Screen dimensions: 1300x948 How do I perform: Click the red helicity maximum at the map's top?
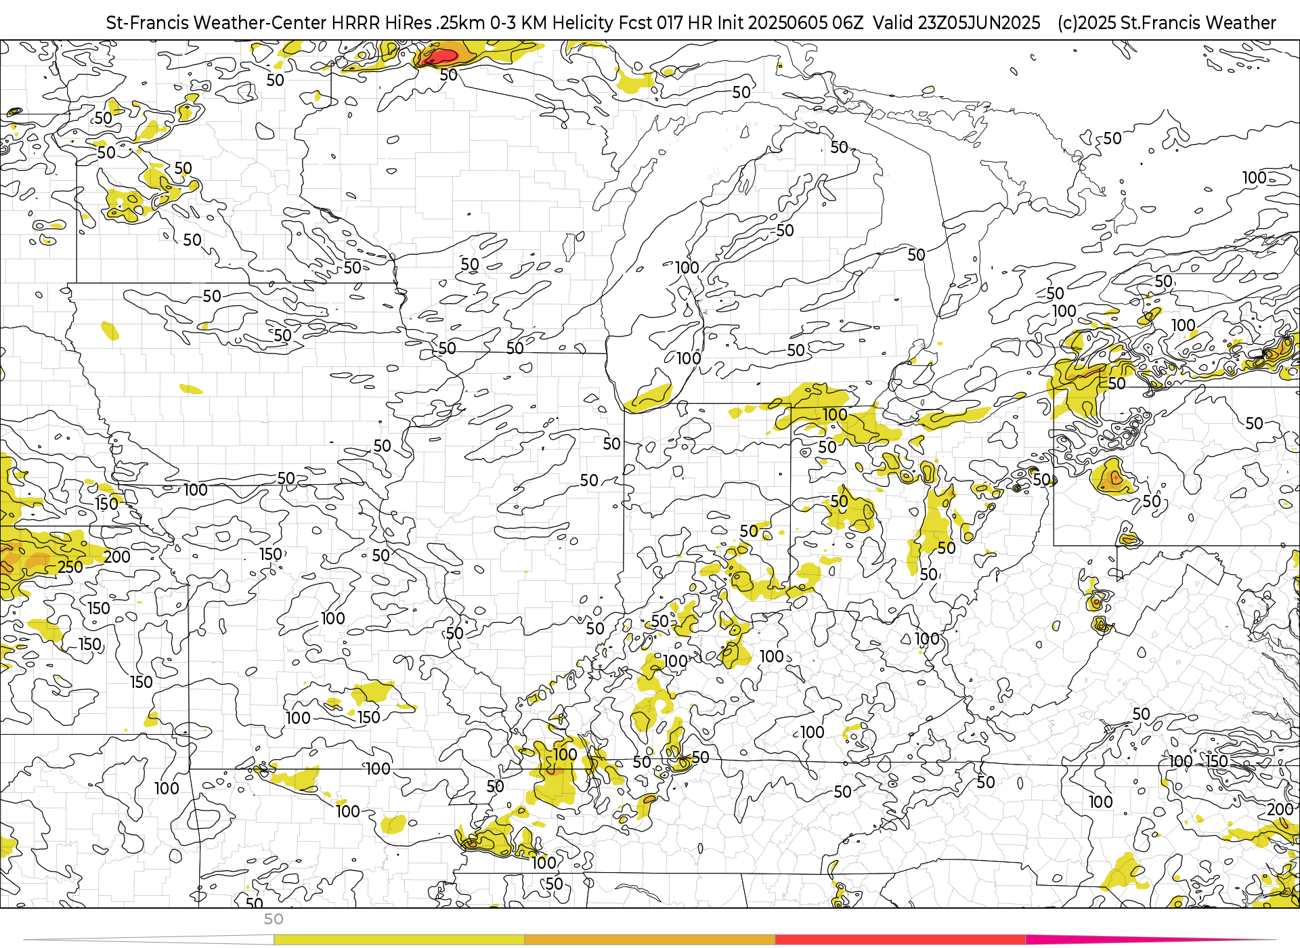click(x=440, y=56)
